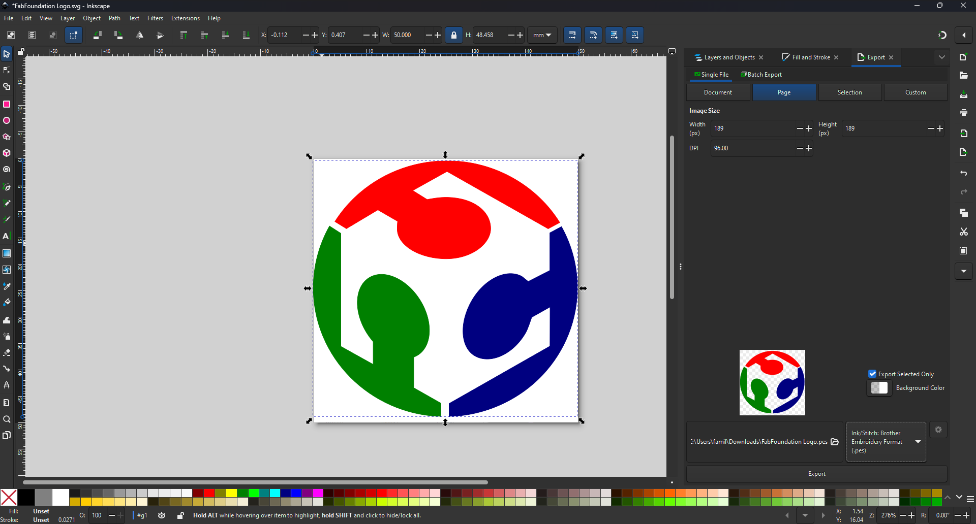Viewport: 976px width, 524px height.
Task: Select the Calligraphy tool
Action: pos(7,219)
